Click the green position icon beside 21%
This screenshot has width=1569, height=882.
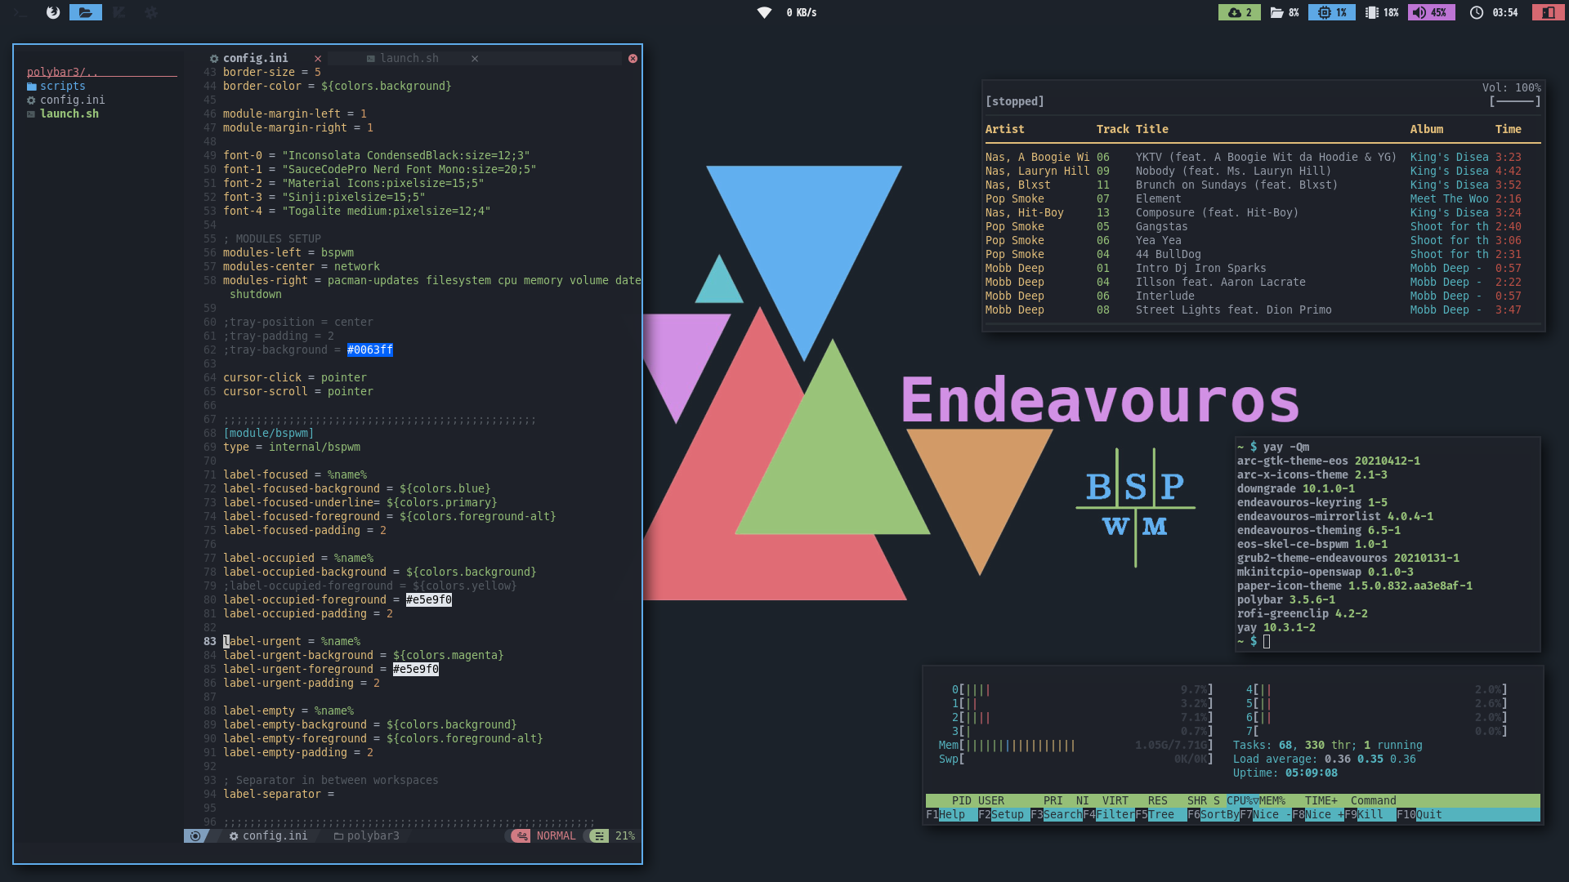coord(600,835)
